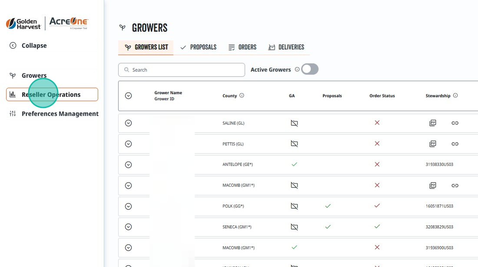Image resolution: width=478 pixels, height=267 pixels.
Task: Switch to the Proposals tab
Action: [198, 47]
